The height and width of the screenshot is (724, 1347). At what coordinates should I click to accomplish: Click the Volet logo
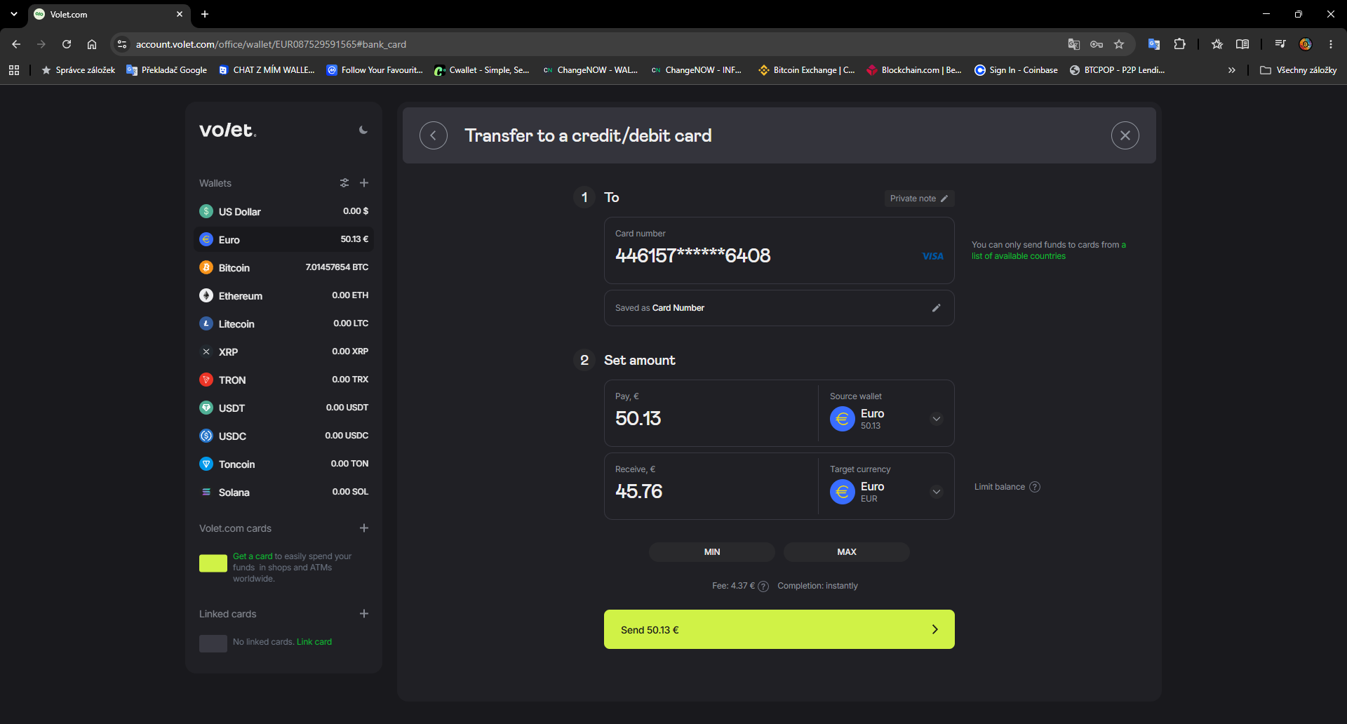tap(228, 130)
